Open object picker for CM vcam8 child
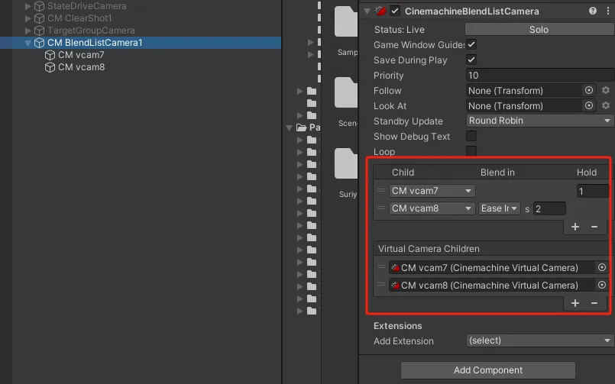 (x=602, y=286)
